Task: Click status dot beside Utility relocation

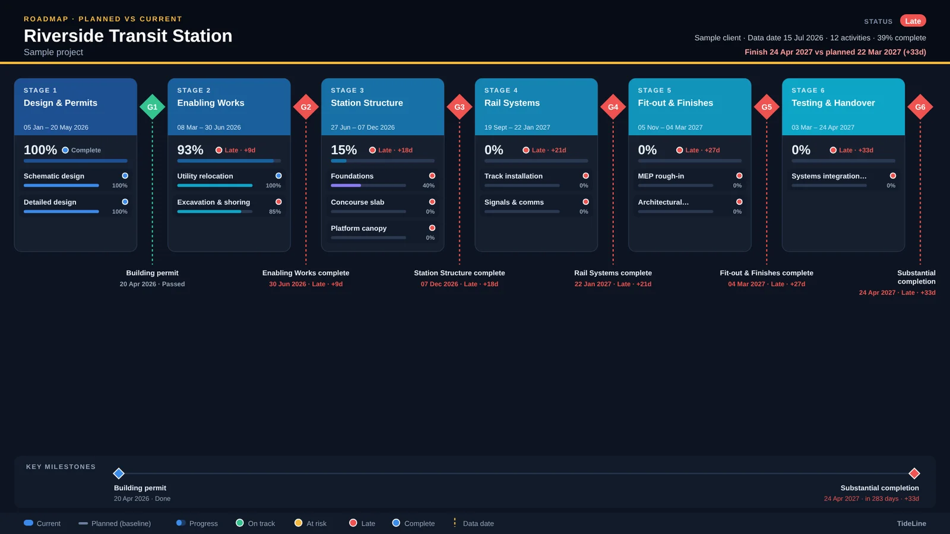Action: (x=278, y=176)
